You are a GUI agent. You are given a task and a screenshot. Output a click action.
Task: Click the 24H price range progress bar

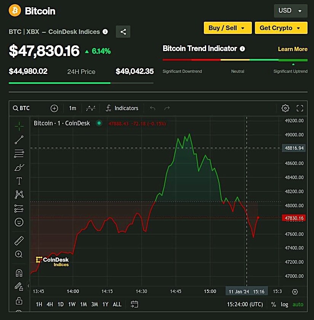coord(81,83)
